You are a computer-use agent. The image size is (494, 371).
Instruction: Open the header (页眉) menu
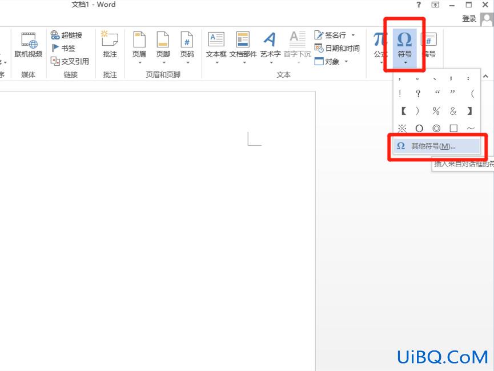pyautogui.click(x=139, y=47)
